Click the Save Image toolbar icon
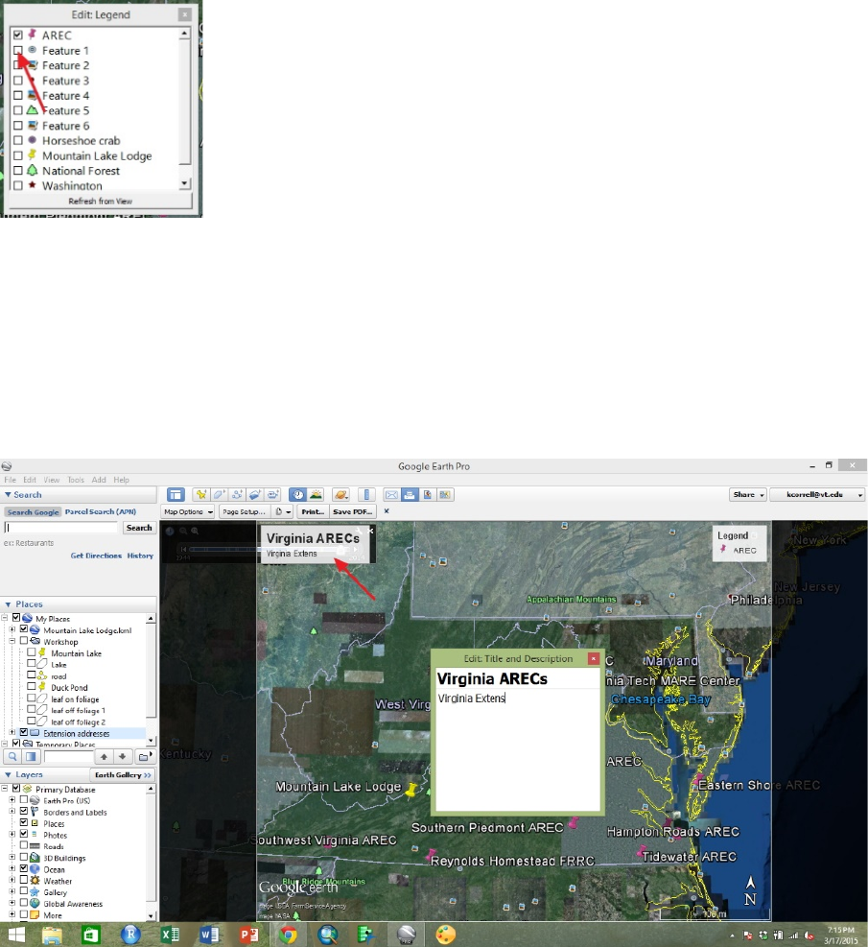Viewport: 868px width, 947px height. pos(428,495)
